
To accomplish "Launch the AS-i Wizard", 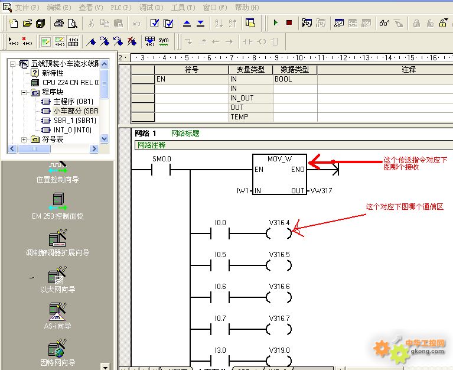I will pos(57,316).
